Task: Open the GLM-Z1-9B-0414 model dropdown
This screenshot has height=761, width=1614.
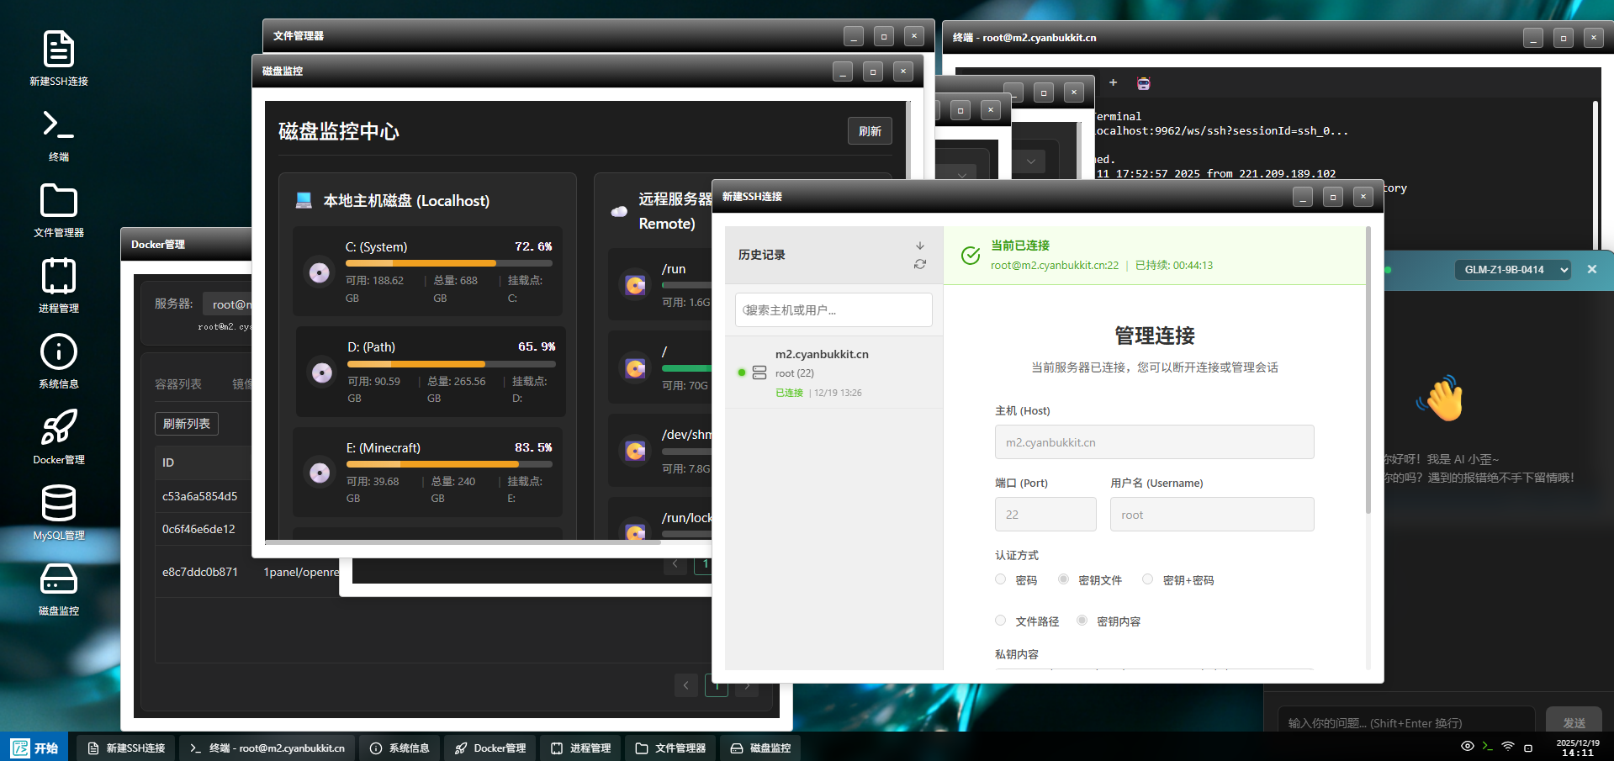Action: pos(1512,270)
